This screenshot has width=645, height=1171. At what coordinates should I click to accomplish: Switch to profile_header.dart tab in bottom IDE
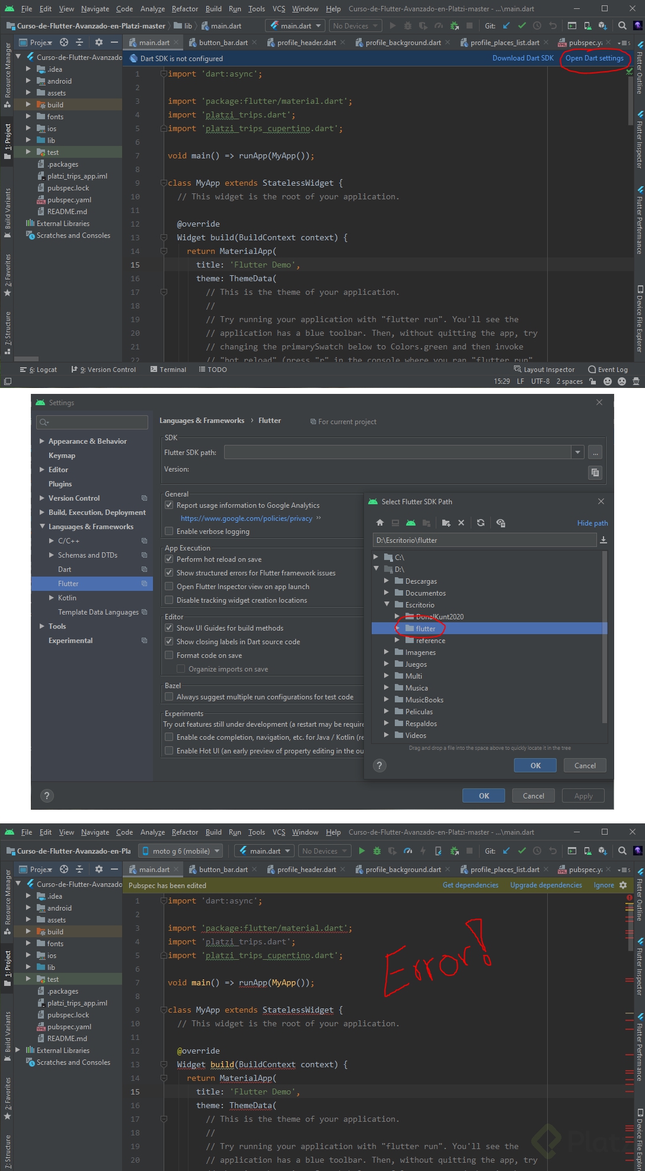[306, 869]
